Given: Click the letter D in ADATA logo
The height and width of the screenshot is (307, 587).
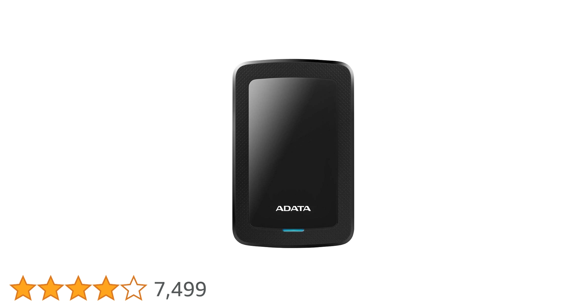Looking at the screenshot, I should [x=287, y=208].
